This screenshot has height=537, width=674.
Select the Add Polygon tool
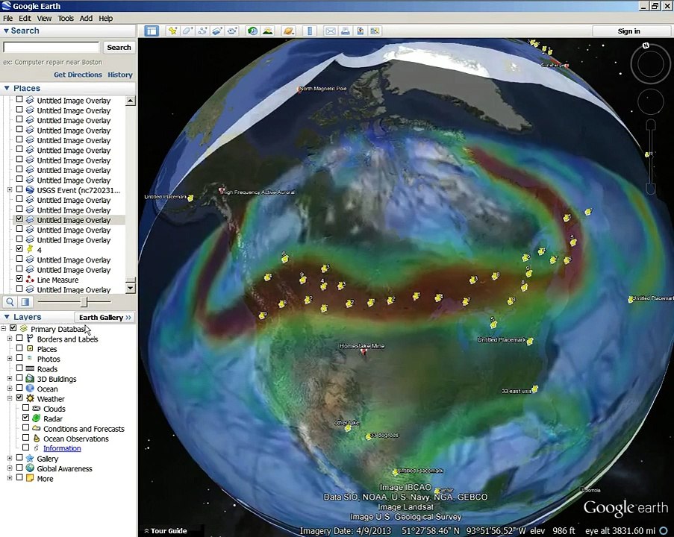(x=187, y=31)
